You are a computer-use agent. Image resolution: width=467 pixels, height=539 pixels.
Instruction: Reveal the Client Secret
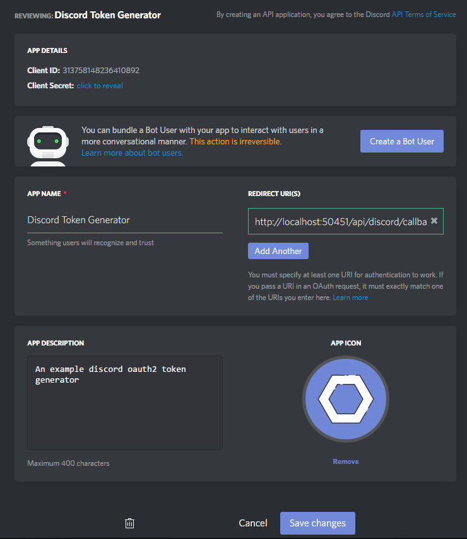click(x=100, y=85)
